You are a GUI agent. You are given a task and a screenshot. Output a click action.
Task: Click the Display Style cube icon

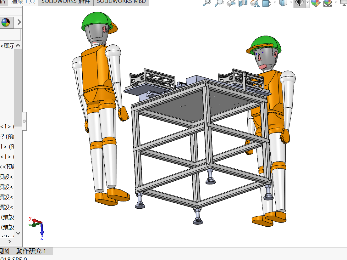point(283,3)
